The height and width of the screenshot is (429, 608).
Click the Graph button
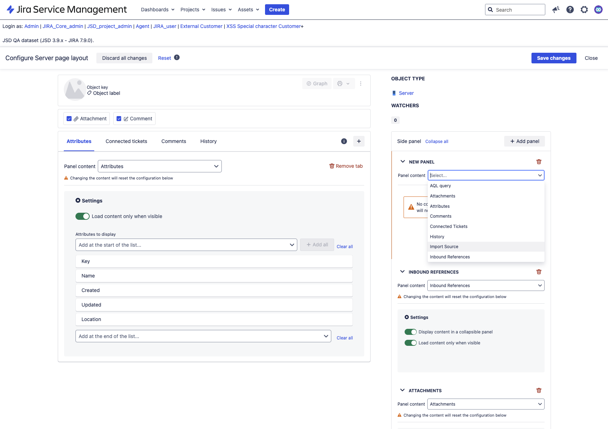(x=317, y=84)
